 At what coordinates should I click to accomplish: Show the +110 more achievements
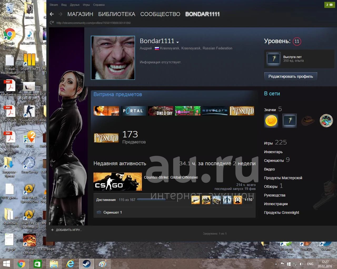(248, 200)
